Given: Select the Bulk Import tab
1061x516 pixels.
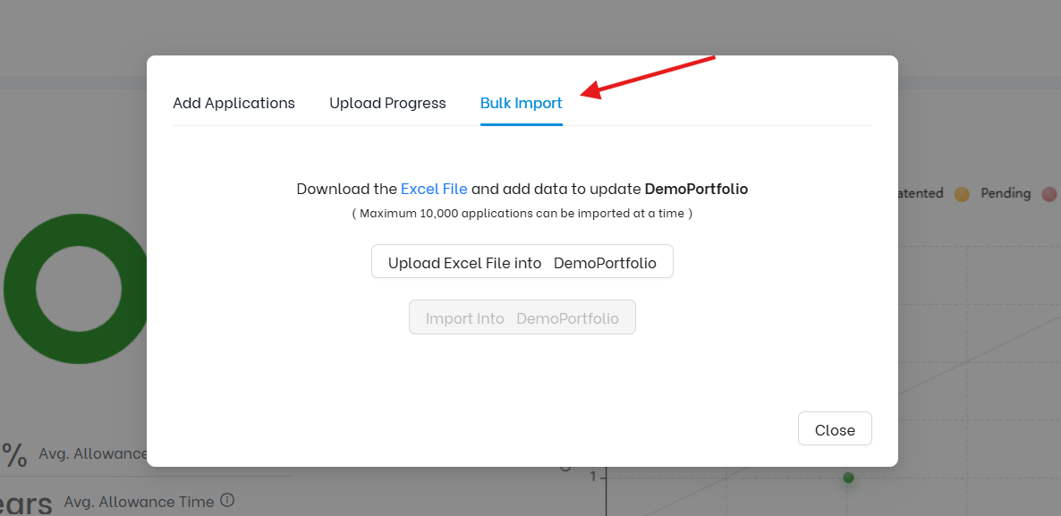Looking at the screenshot, I should (521, 103).
